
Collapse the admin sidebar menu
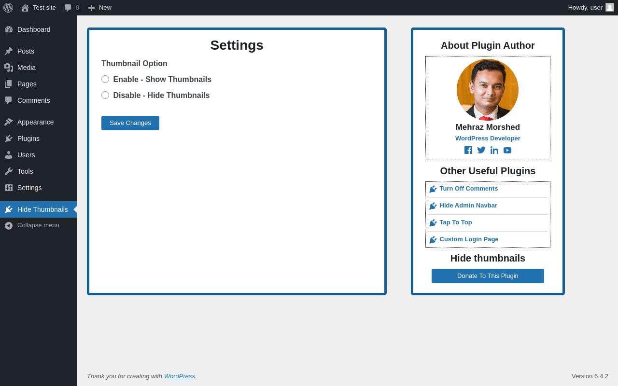[39, 225]
